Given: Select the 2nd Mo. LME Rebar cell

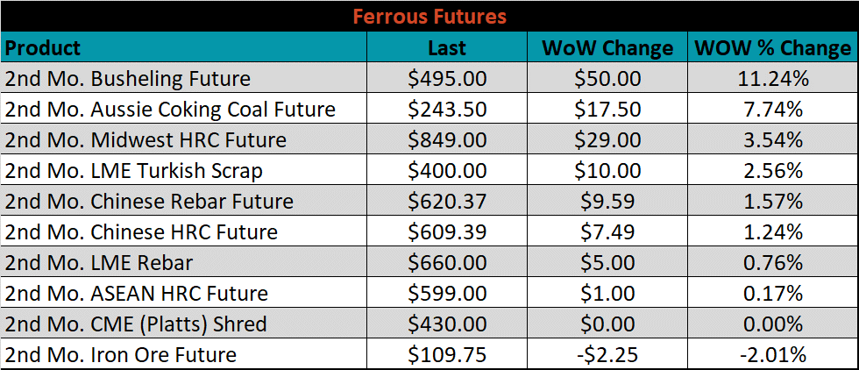Looking at the screenshot, I should 184,262.
